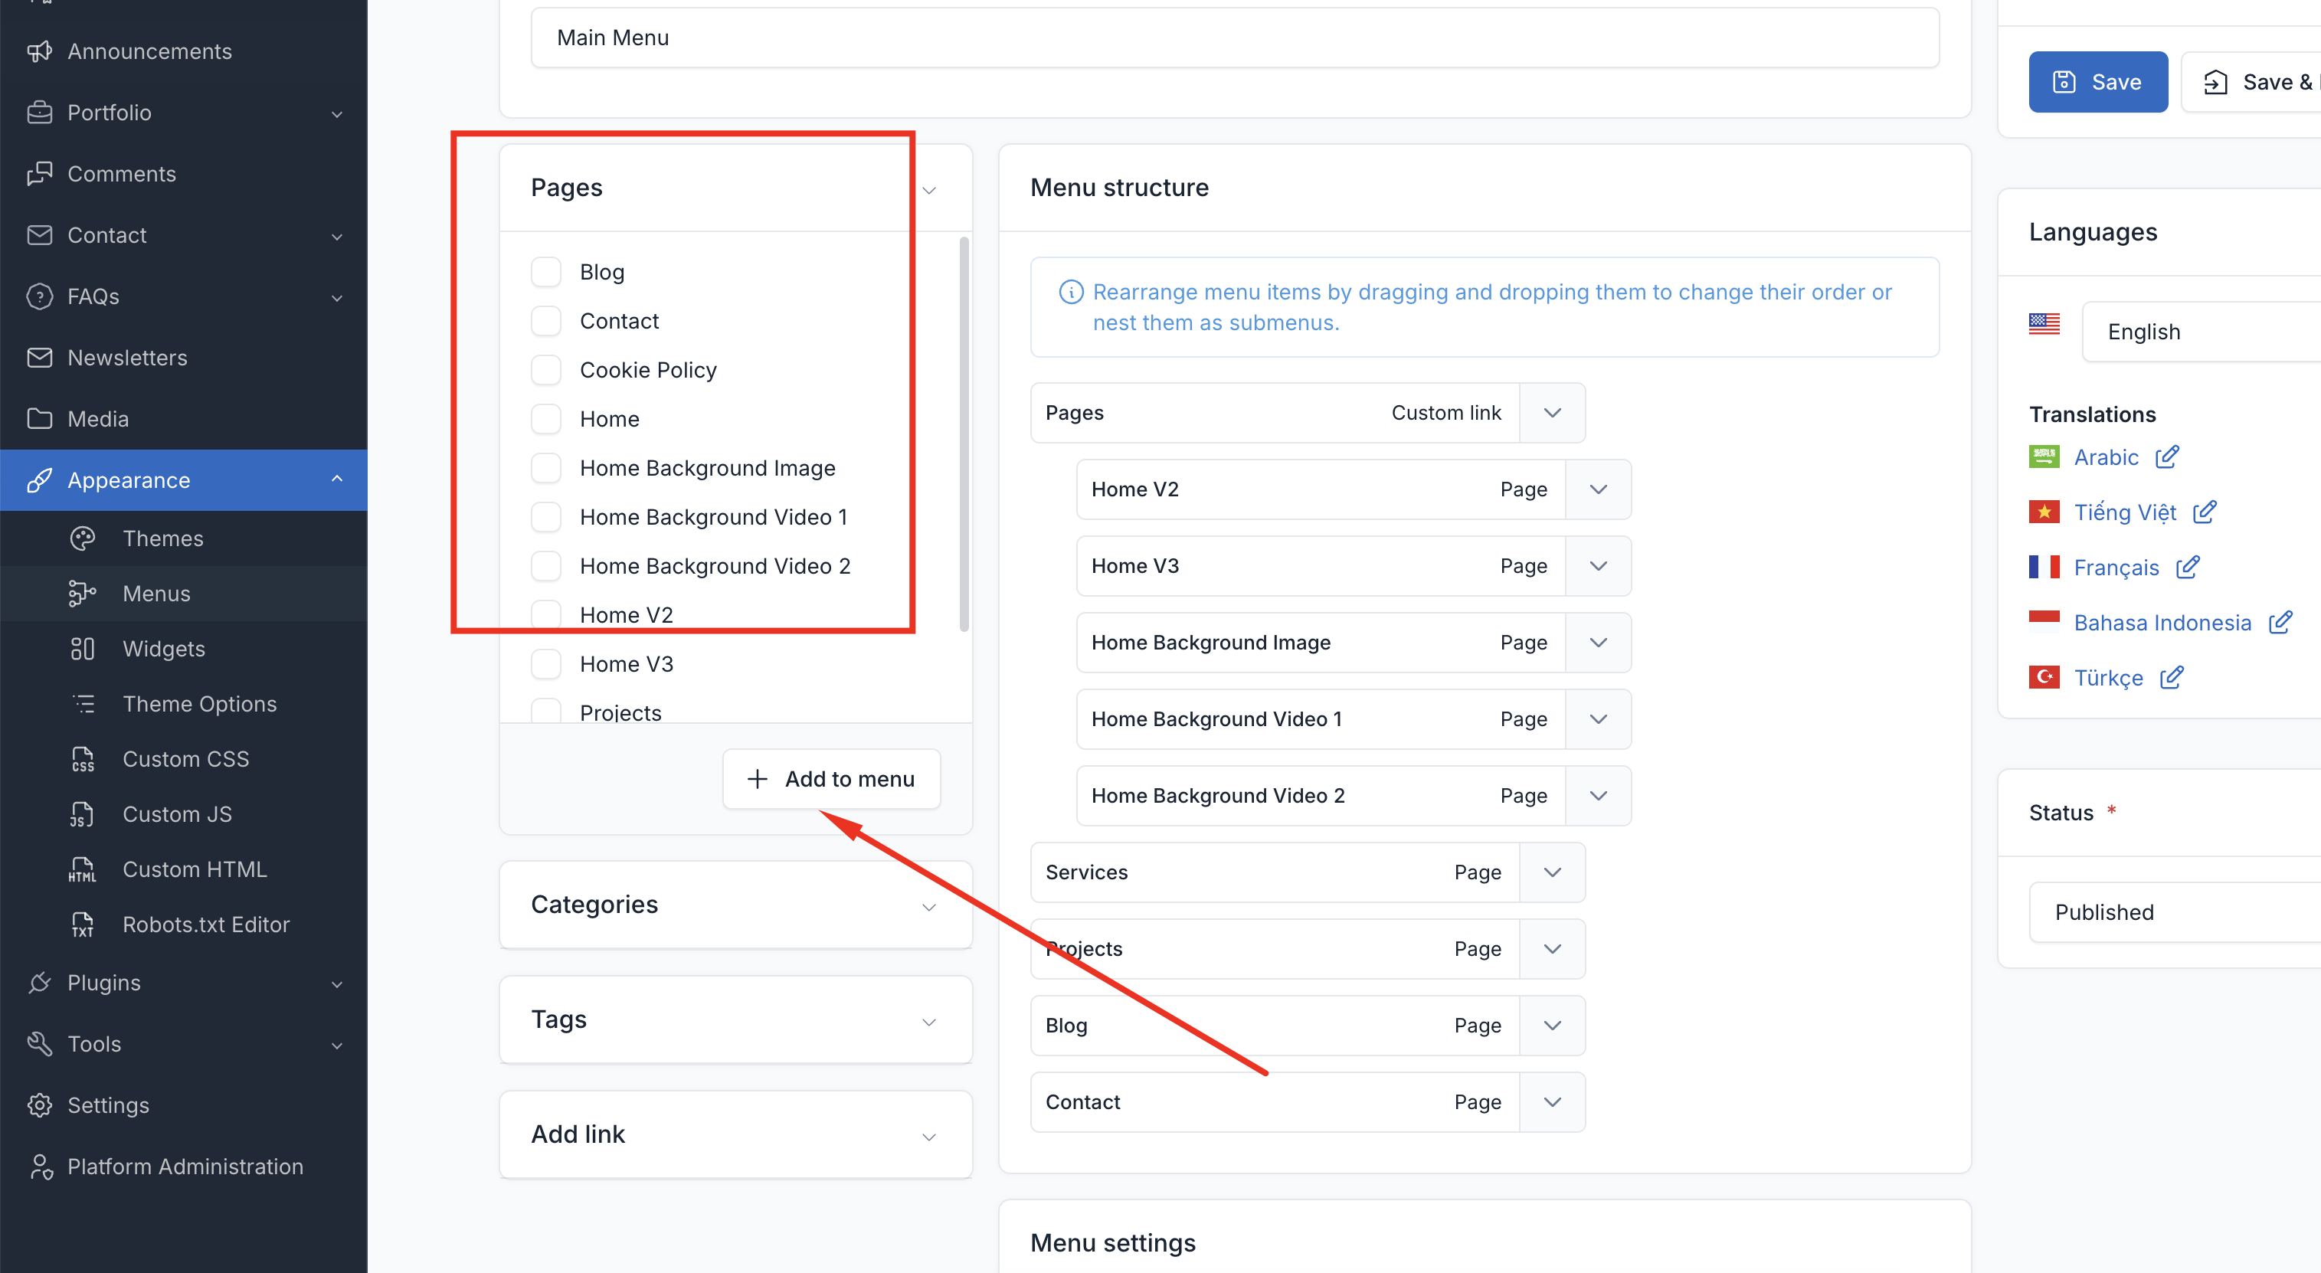
Task: Click the Main Menu name input field
Action: coord(1234,38)
